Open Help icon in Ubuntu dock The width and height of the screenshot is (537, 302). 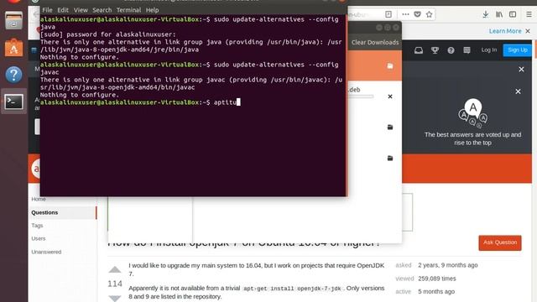(13, 75)
